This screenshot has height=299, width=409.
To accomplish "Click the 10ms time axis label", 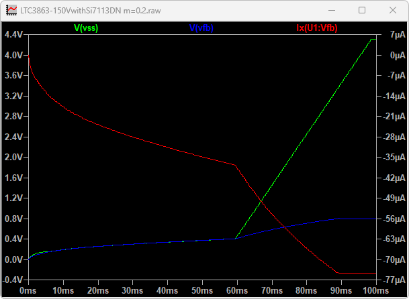I will [x=63, y=291].
